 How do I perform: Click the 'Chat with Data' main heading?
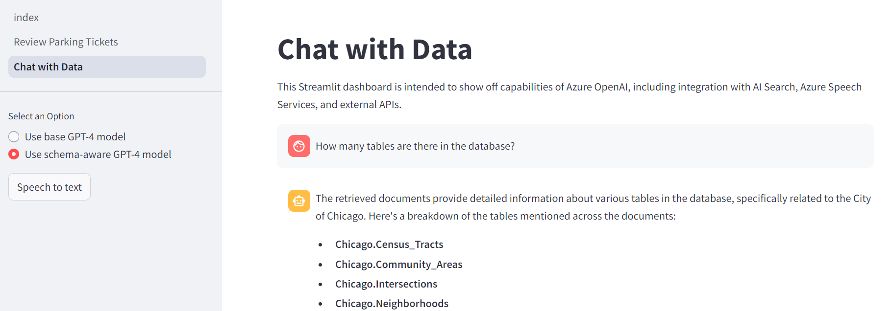374,49
